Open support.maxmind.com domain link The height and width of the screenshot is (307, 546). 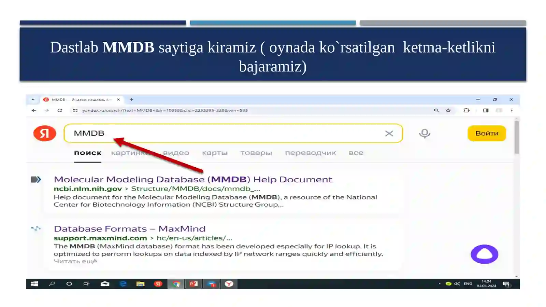pyautogui.click(x=100, y=238)
